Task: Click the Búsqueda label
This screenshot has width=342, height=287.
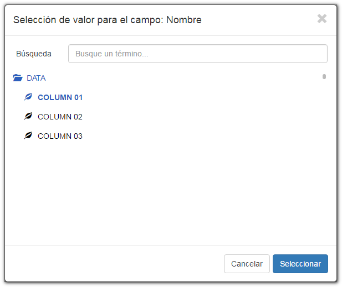Action: coord(34,54)
